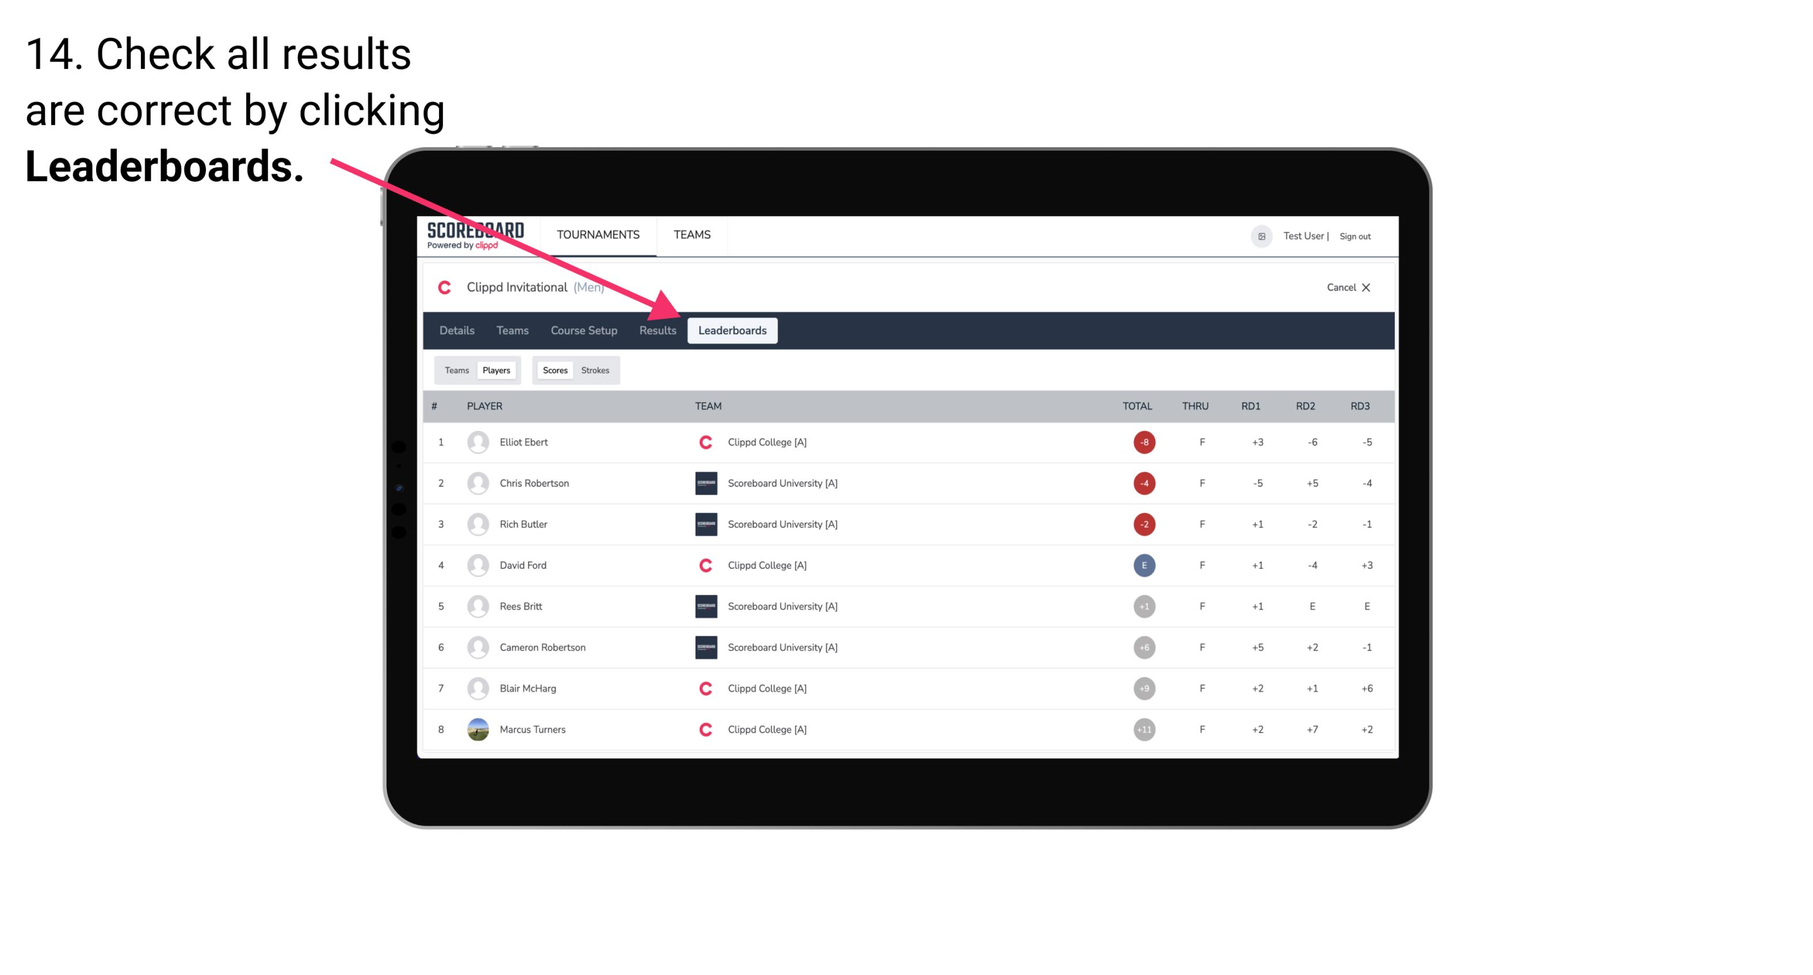The height and width of the screenshot is (975, 1813).
Task: Select the Players tab filter
Action: [x=497, y=370]
